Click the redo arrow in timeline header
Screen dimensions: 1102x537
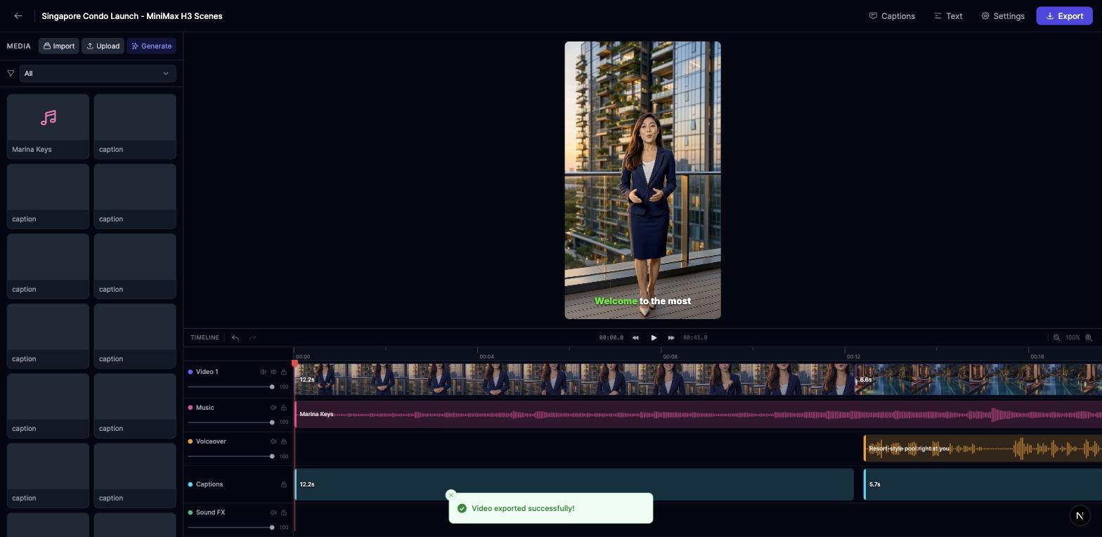click(x=252, y=337)
